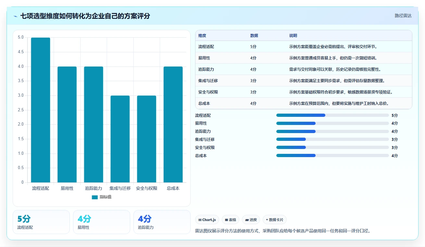Click the 5分 score in the 流程适配 table row
This screenshot has height=247, width=425.
coord(253,47)
